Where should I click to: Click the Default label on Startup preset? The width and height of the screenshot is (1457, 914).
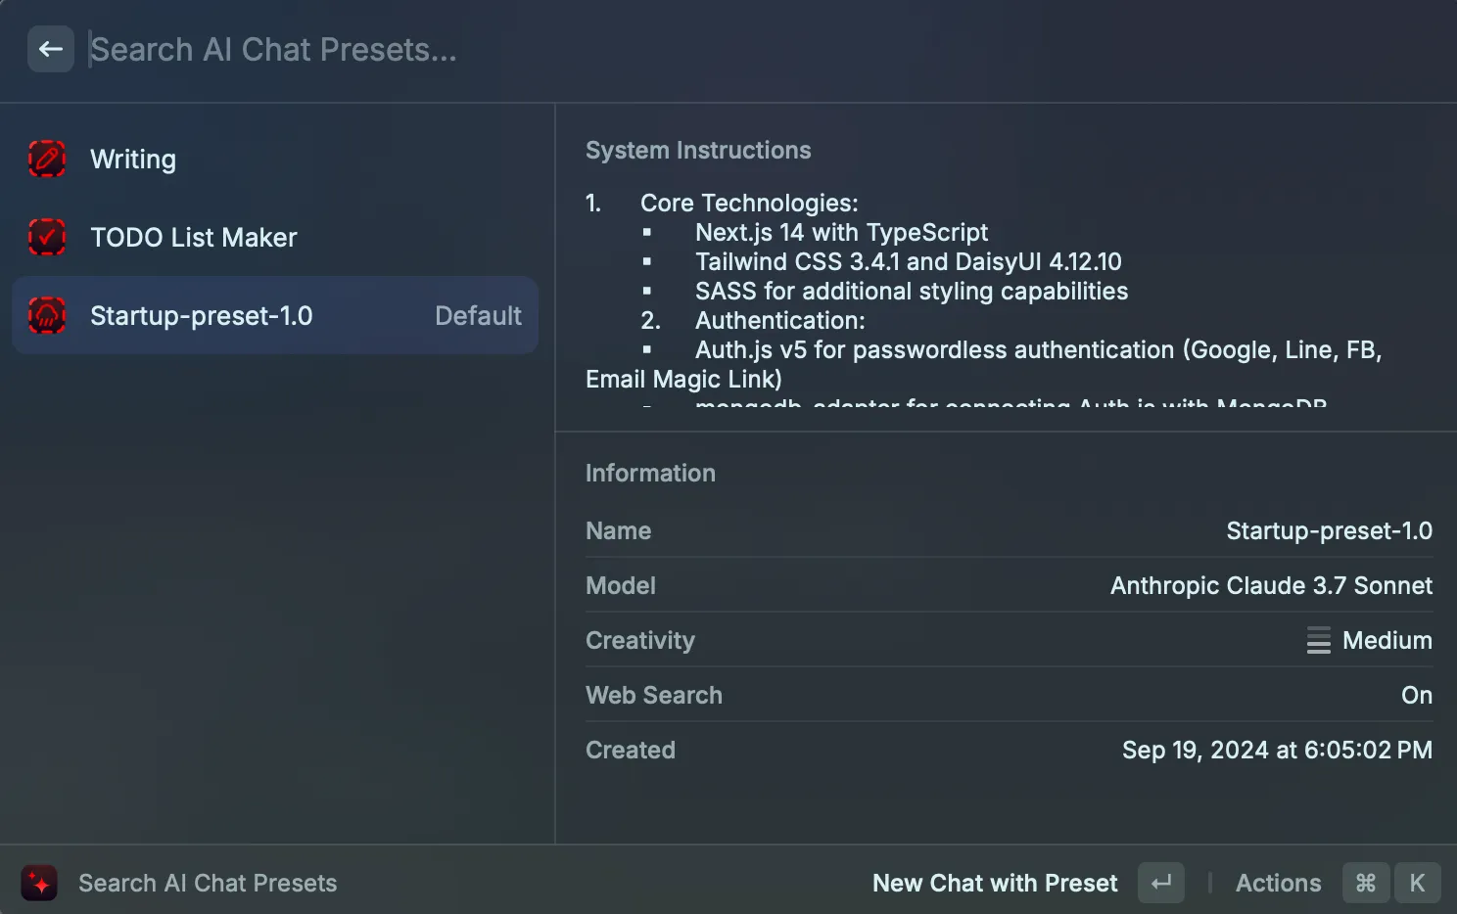478,315
